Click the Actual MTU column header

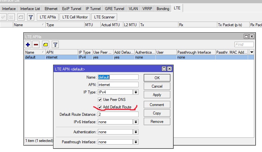click(x=112, y=25)
